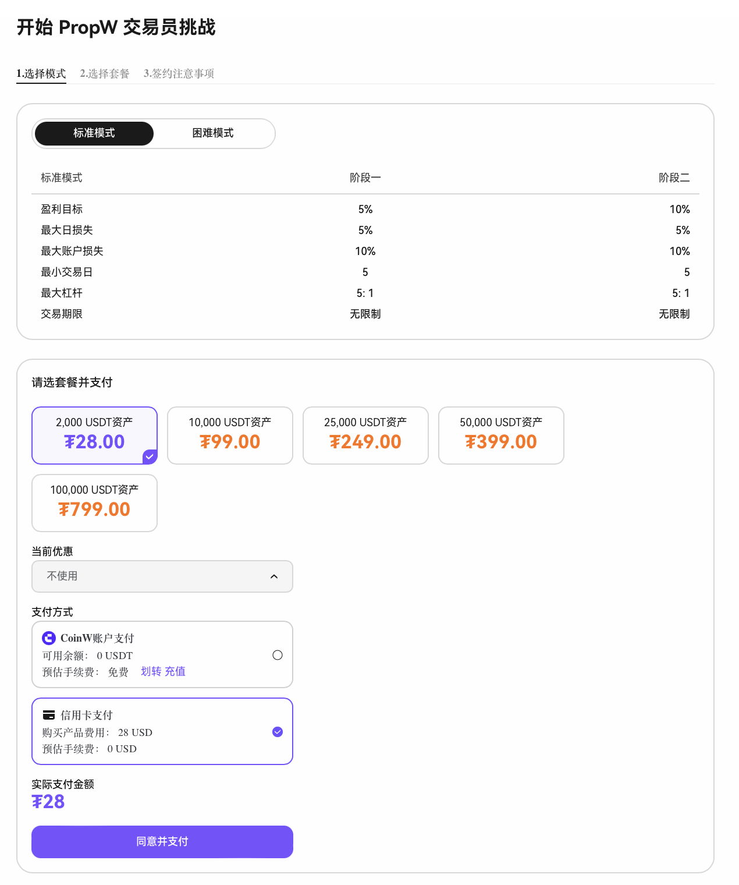Open the 1.选择模式 step tab
Screen dimensions: 739x885
pos(41,73)
